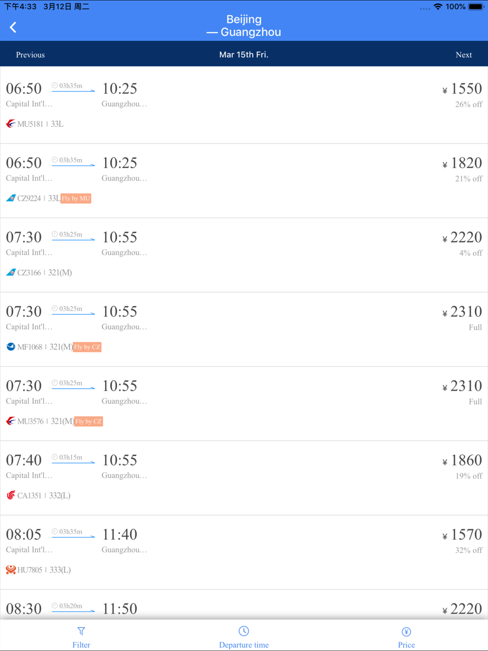
Task: Open the Filter funnel icon
Action: click(x=81, y=631)
